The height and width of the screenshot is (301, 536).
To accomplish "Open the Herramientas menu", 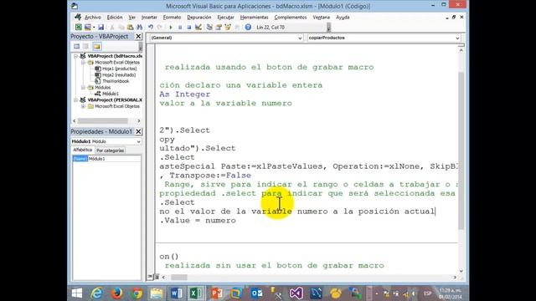I will pos(254,17).
